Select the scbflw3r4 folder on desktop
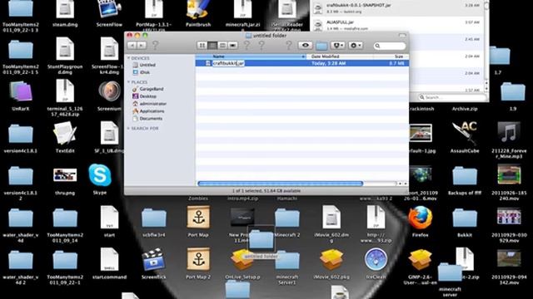 (153, 218)
